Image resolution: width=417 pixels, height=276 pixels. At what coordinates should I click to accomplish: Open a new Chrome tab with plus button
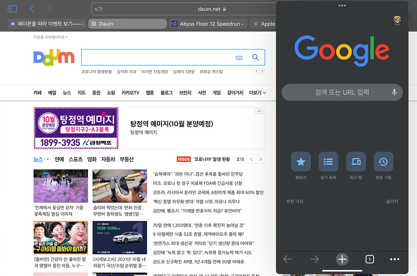coord(342,259)
